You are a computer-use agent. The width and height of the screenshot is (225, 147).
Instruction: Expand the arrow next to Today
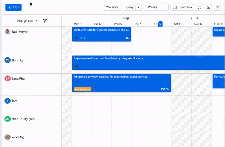pyautogui.click(x=138, y=7)
